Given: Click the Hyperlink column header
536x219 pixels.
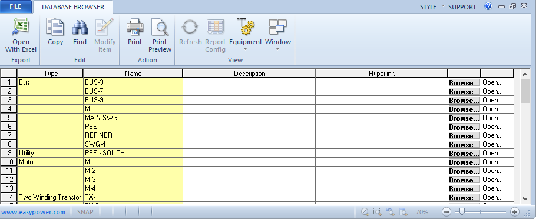Looking at the screenshot, I should 382,74.
